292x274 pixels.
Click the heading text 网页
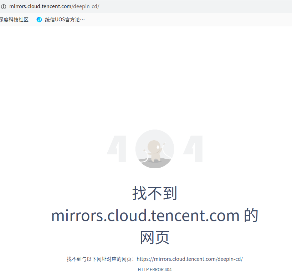(155, 237)
